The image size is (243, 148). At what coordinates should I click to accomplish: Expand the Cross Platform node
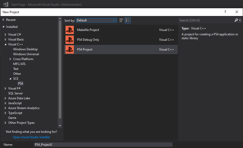pyautogui.click(x=10, y=59)
